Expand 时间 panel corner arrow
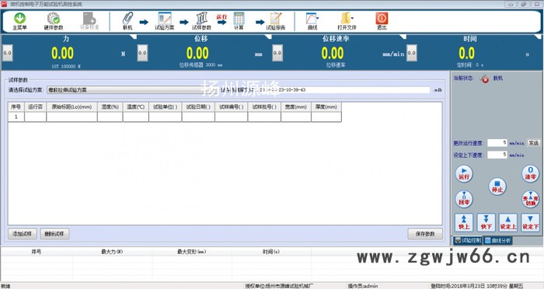This screenshot has width=544, height=289. coord(538,37)
